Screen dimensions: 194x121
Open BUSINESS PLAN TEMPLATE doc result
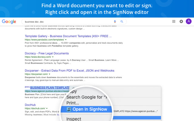50,88
